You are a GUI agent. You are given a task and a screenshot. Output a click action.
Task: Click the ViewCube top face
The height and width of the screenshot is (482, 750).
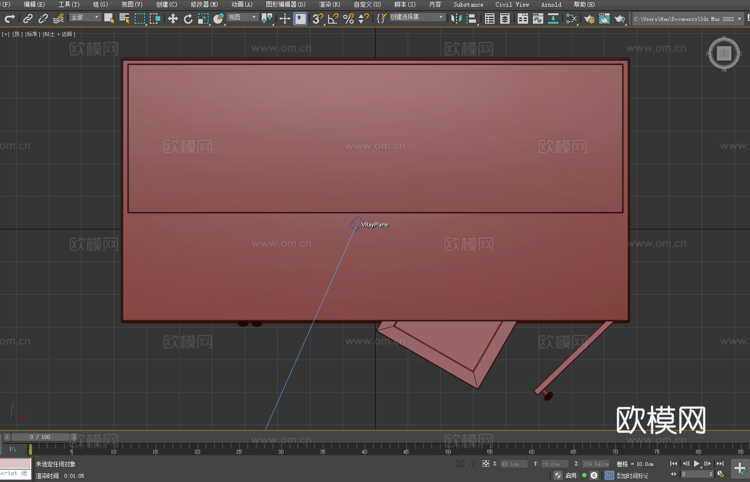(724, 53)
